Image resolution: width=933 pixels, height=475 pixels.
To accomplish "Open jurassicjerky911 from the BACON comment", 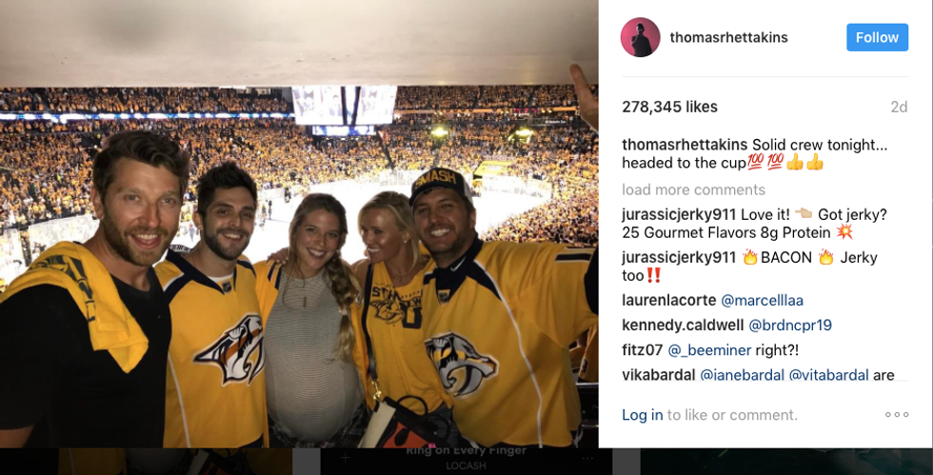I will 679,257.
